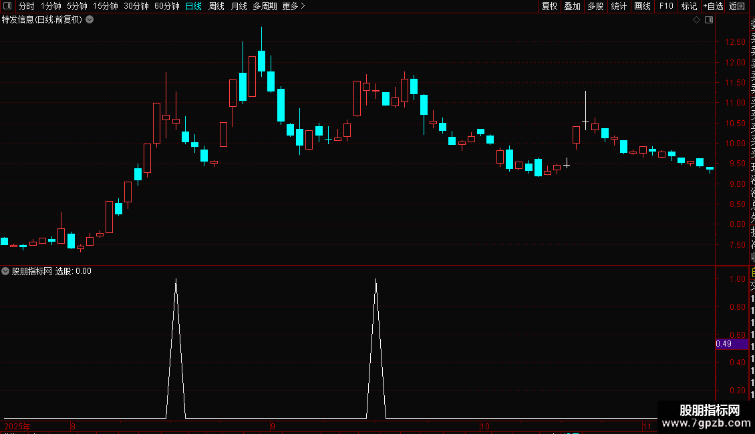Click the white crosshair marker near 9.50

(x=567, y=164)
